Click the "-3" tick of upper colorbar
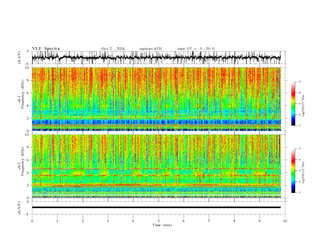 click(299, 81)
